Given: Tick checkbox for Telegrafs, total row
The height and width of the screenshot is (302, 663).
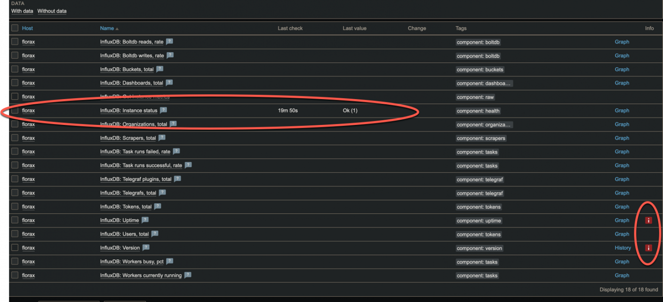Looking at the screenshot, I should tap(15, 193).
